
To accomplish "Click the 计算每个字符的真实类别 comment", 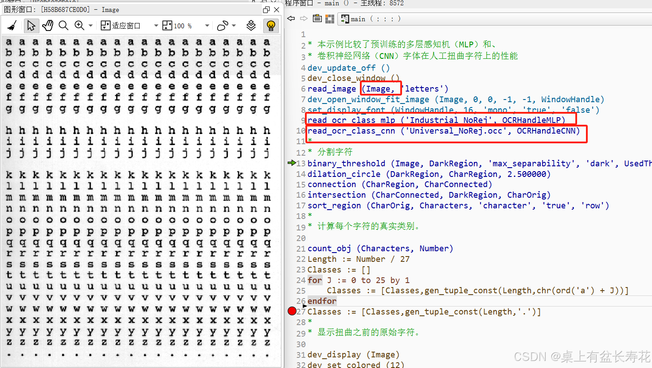I will (363, 226).
